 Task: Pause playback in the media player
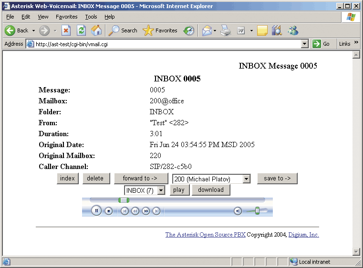[96, 211]
